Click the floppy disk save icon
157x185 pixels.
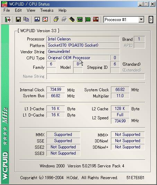pos(18,19)
